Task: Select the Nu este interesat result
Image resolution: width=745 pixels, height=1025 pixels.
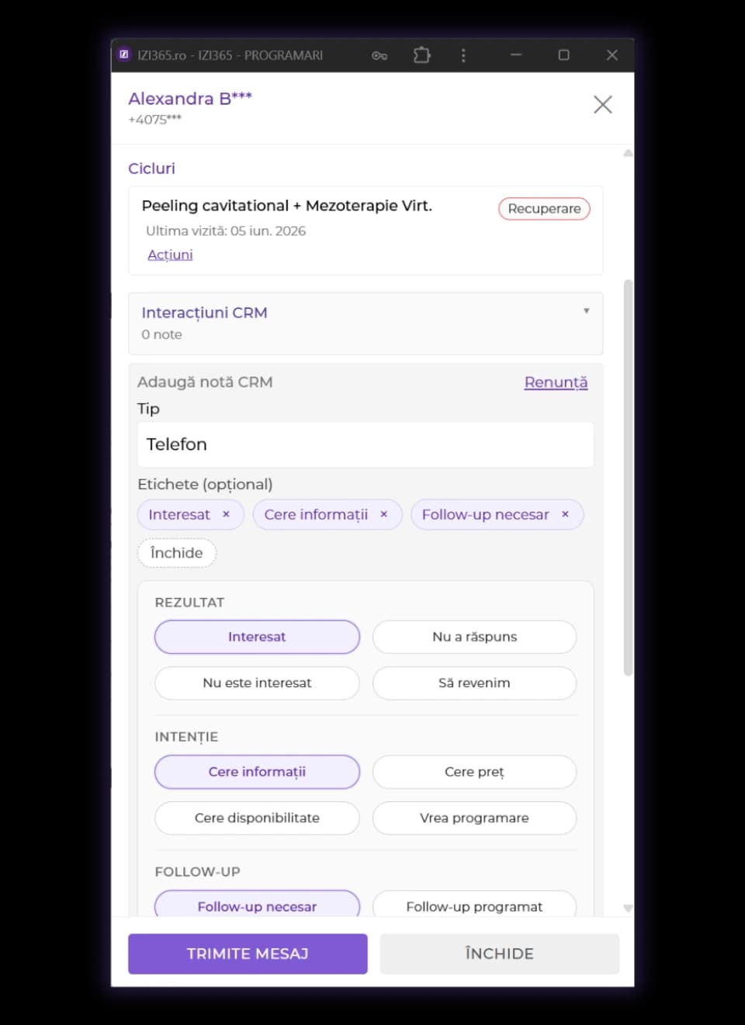Action: (257, 683)
